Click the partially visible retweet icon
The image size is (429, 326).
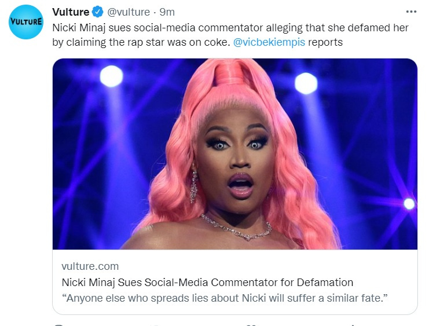click(156, 325)
